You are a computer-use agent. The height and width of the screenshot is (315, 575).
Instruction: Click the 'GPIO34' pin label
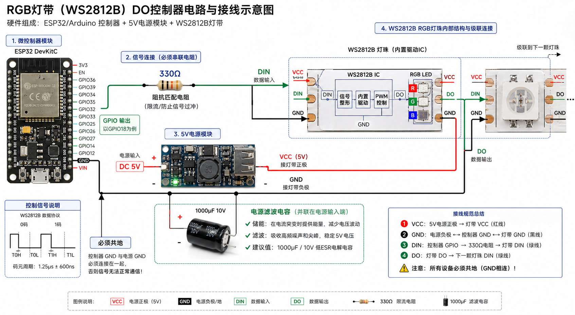[x=87, y=95]
